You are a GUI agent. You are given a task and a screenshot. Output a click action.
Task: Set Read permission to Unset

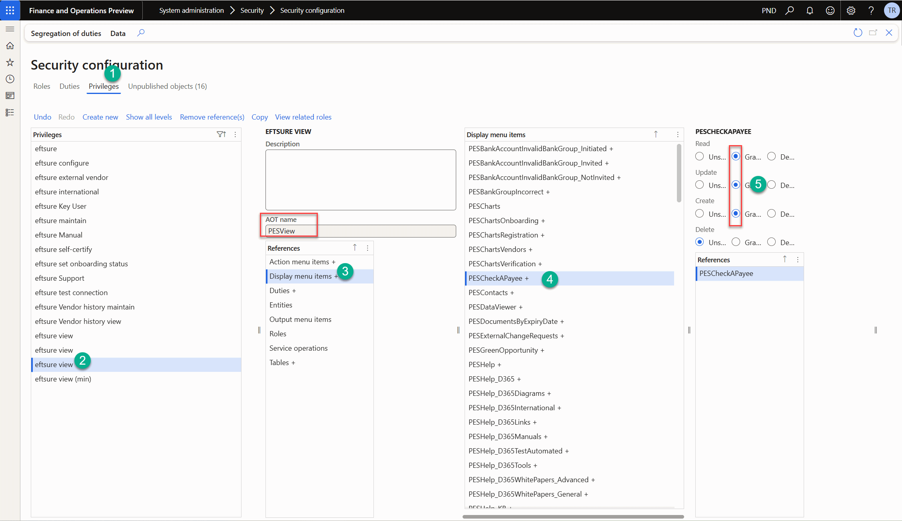(700, 156)
